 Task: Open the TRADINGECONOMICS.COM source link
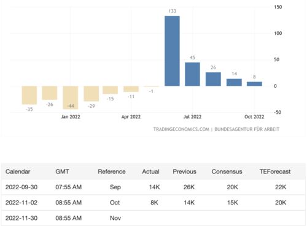point(181,129)
